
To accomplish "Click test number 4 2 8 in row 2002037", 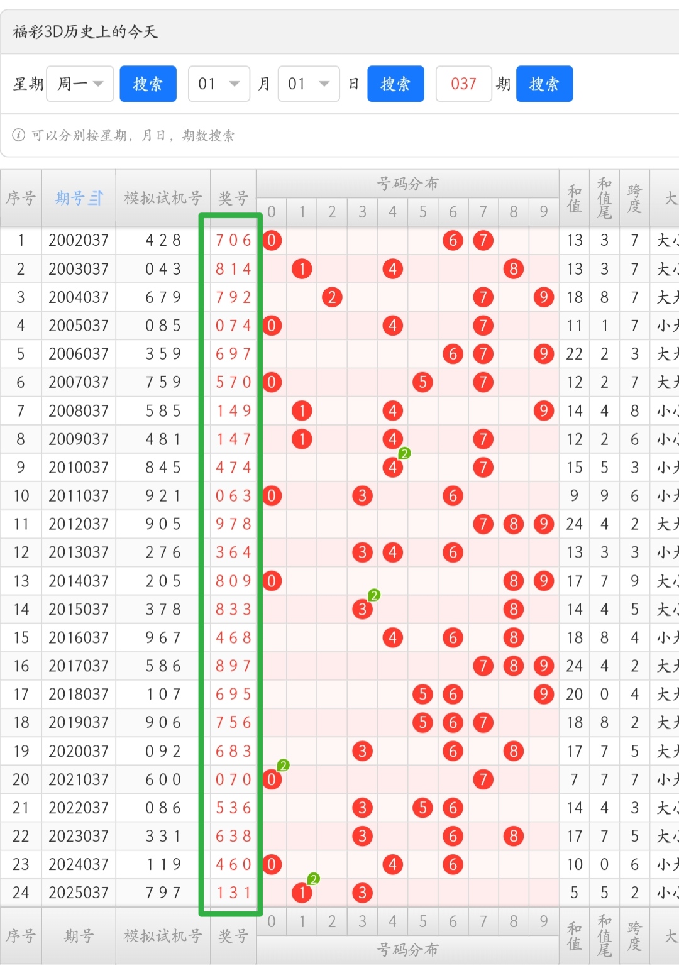I will [x=163, y=240].
